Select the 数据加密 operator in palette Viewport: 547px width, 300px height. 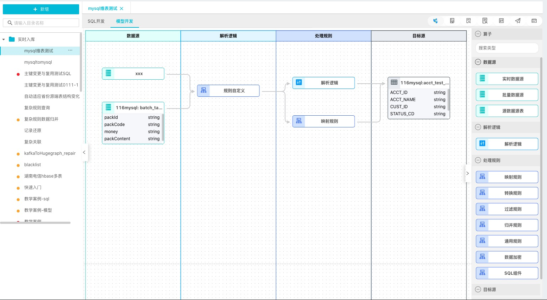tap(507, 257)
